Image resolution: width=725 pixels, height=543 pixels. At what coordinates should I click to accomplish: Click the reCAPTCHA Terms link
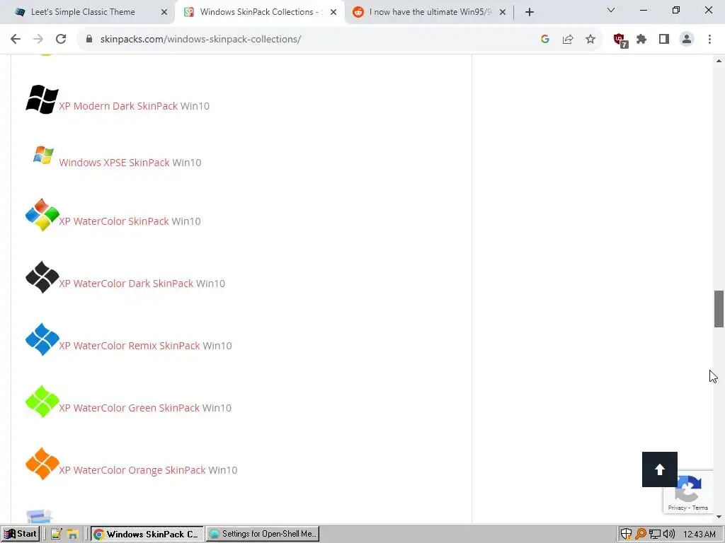tap(700, 508)
